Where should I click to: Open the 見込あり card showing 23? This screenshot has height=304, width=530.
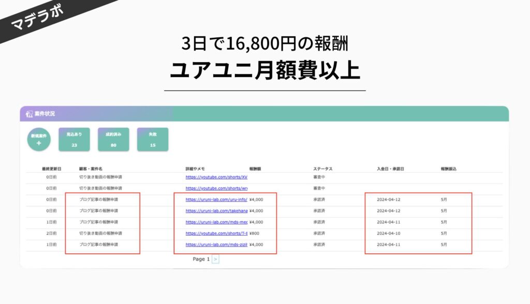[74, 140]
